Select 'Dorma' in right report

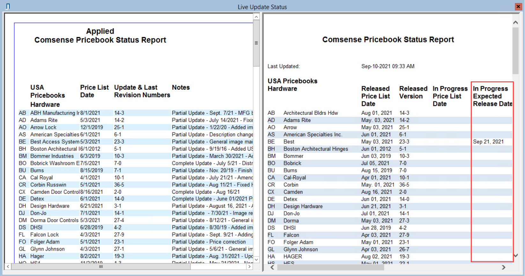tap(291, 220)
